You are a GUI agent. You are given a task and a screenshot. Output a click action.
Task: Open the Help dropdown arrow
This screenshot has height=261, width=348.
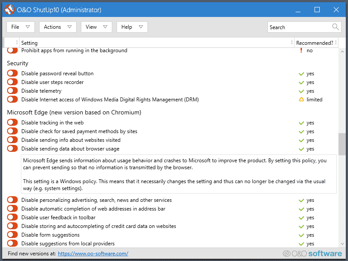click(141, 27)
